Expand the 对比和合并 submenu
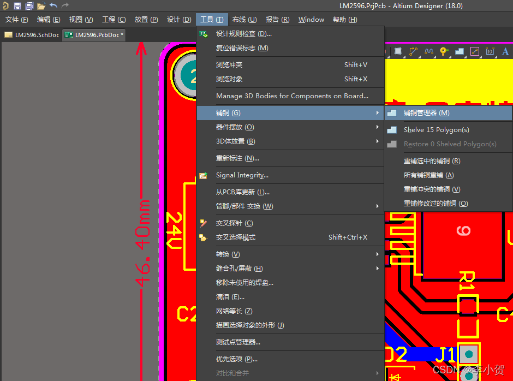This screenshot has width=513, height=381. (x=290, y=373)
